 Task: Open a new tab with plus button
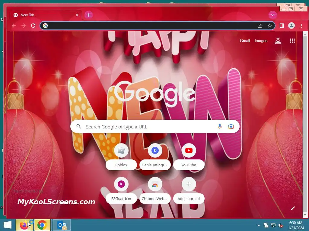[x=89, y=15]
